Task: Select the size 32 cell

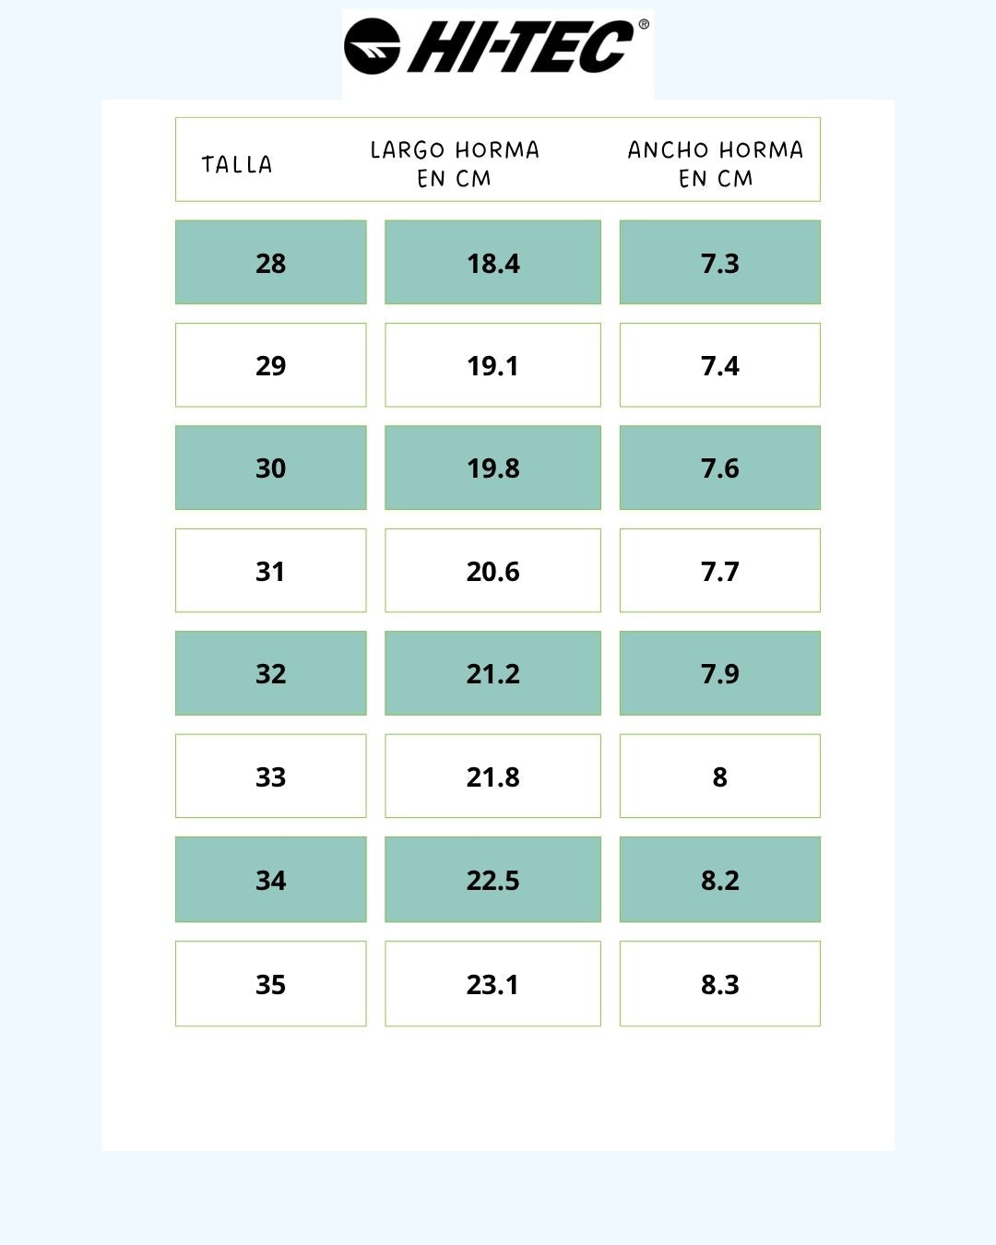Action: 270,673
